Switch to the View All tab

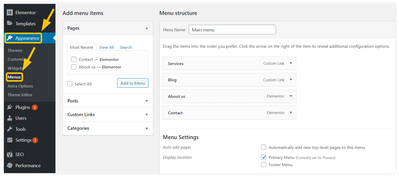[x=106, y=47]
